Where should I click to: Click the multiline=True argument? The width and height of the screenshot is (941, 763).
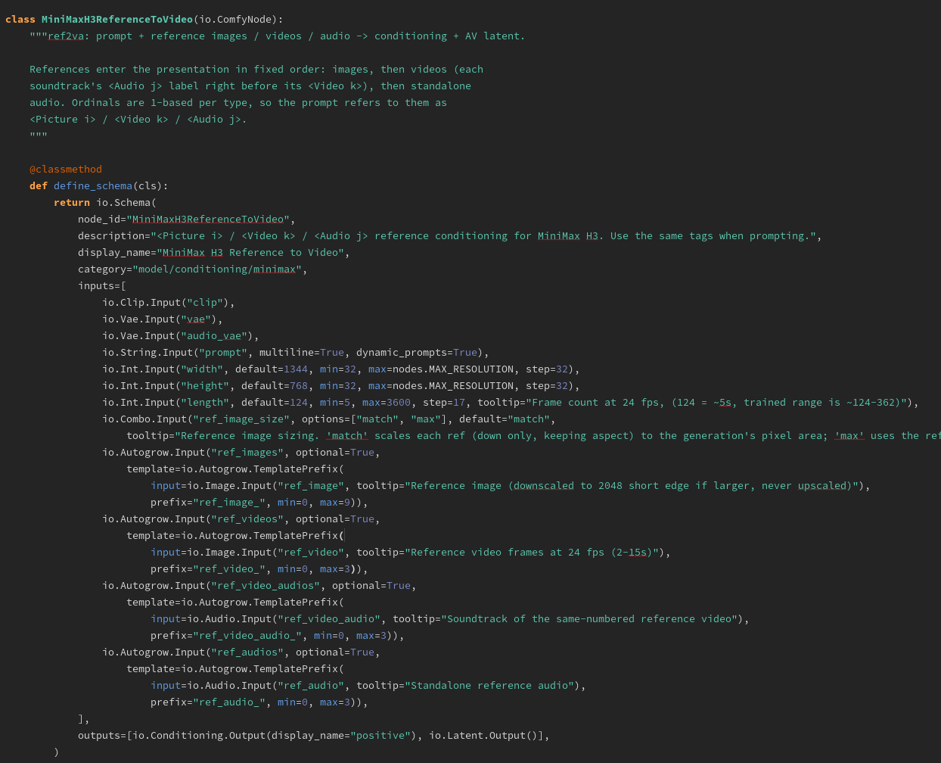[x=302, y=352]
